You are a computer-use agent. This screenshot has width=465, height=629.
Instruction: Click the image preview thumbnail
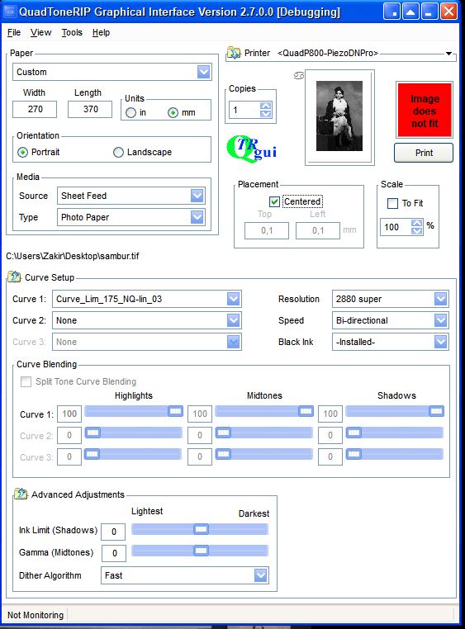[339, 116]
